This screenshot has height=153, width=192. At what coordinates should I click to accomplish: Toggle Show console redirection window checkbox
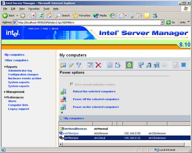tap(72, 85)
